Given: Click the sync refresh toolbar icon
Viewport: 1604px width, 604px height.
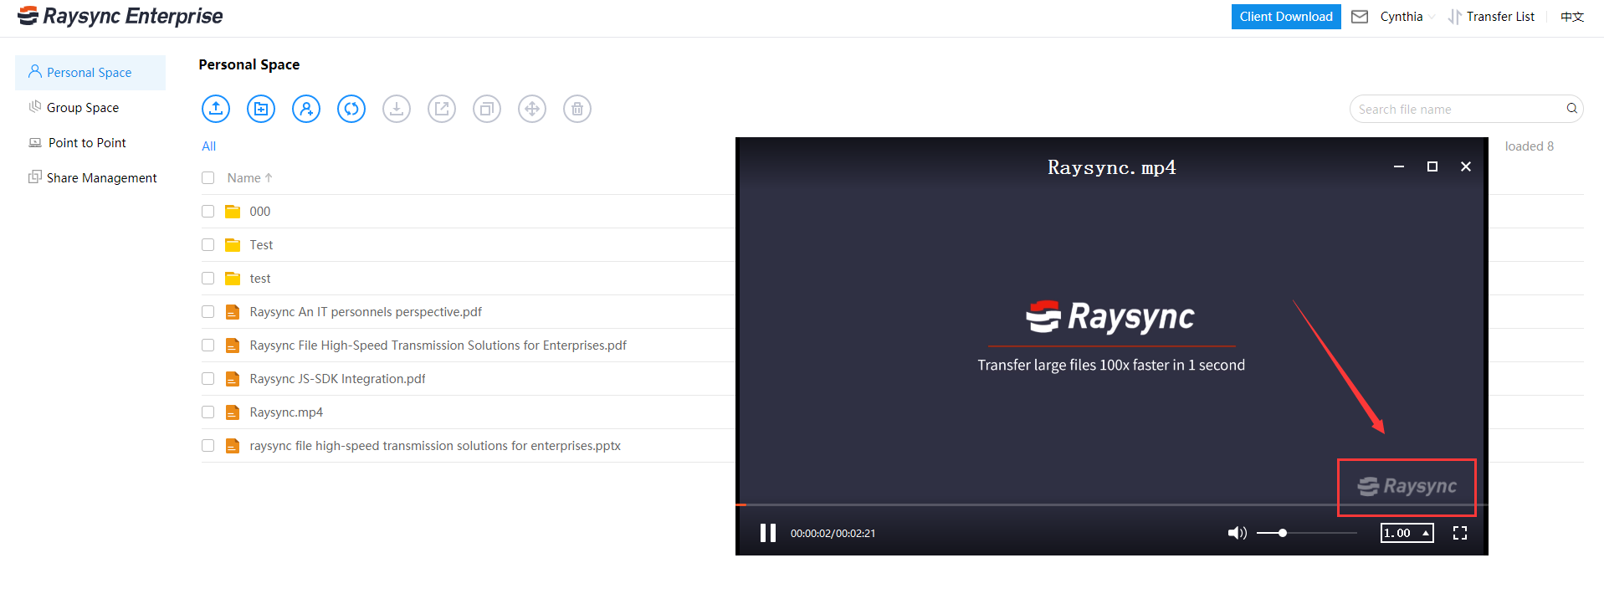Looking at the screenshot, I should tap(351, 109).
